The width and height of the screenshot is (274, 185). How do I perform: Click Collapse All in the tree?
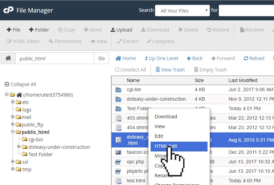[x=20, y=84]
